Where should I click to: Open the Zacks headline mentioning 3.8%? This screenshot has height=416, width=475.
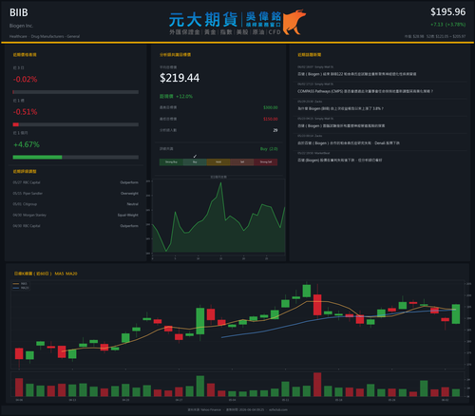(340, 108)
